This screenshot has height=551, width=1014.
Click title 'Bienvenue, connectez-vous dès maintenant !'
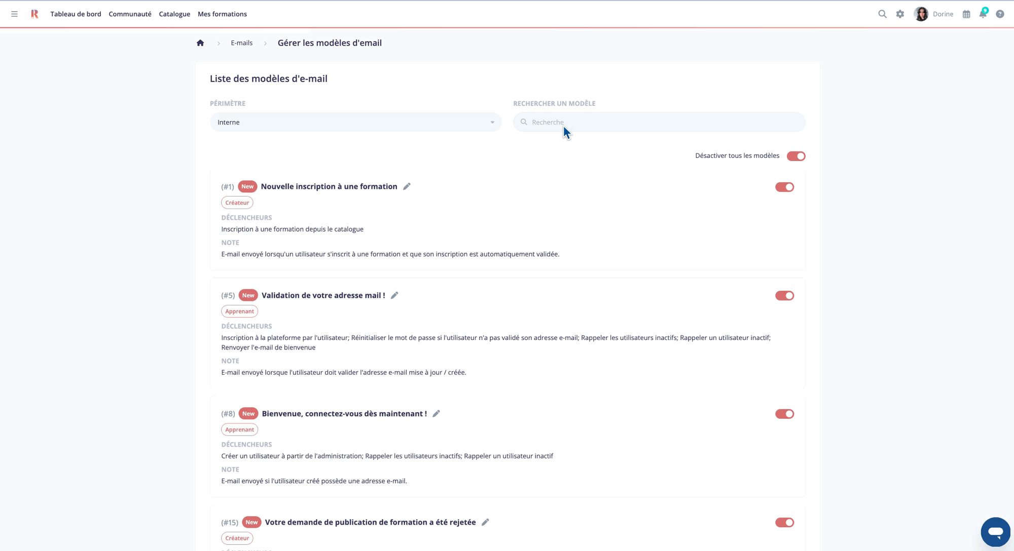pyautogui.click(x=344, y=414)
